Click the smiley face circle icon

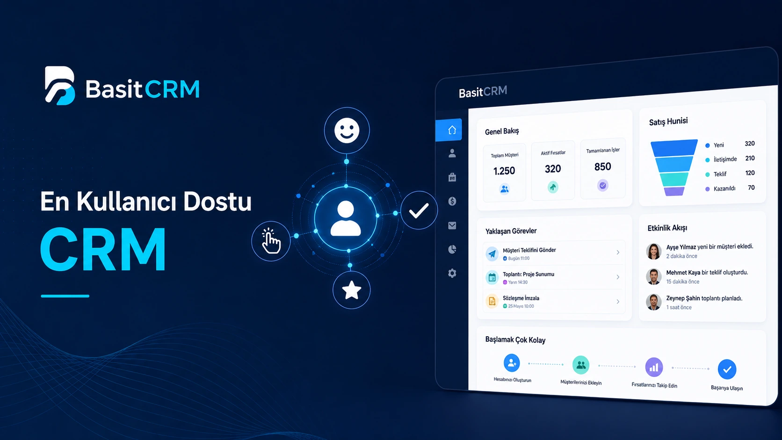pos(347,130)
